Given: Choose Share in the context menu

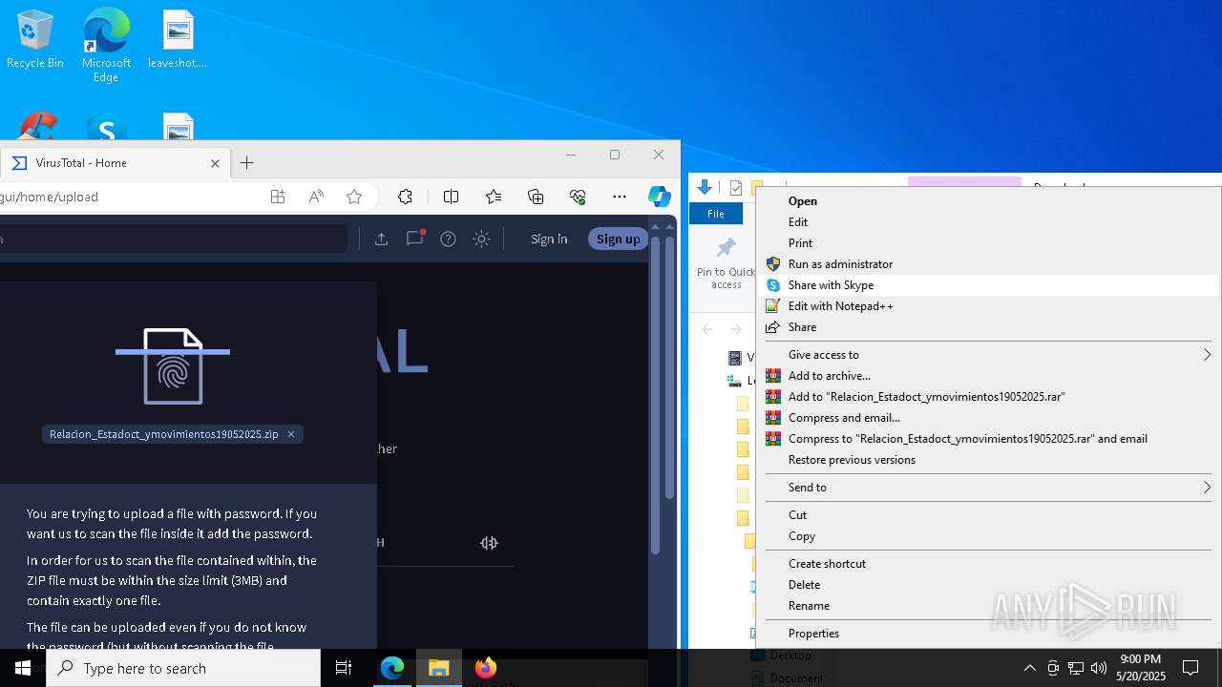Looking at the screenshot, I should pos(988,326).
